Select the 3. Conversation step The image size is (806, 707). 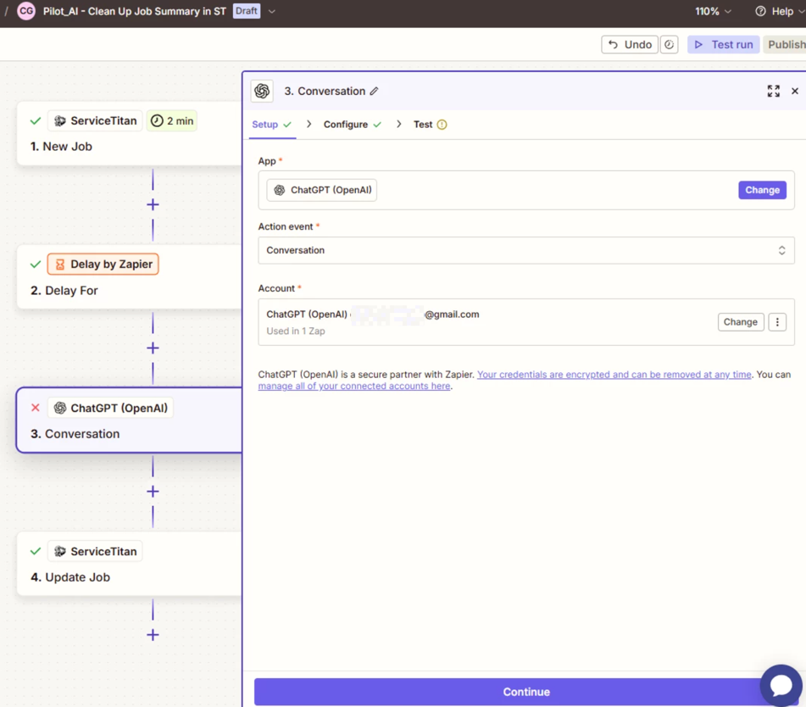coord(130,420)
